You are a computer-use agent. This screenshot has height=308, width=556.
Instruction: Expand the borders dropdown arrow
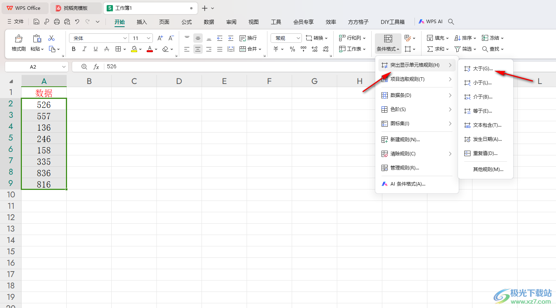(x=125, y=49)
